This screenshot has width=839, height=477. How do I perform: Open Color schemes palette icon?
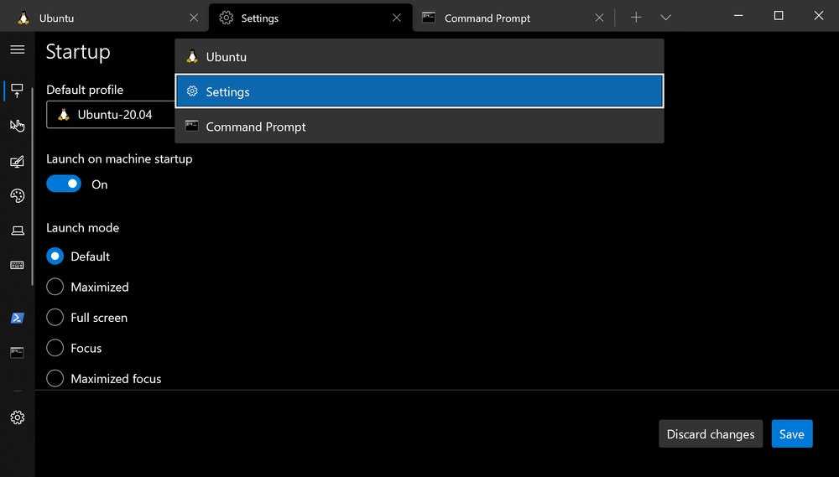pos(17,195)
